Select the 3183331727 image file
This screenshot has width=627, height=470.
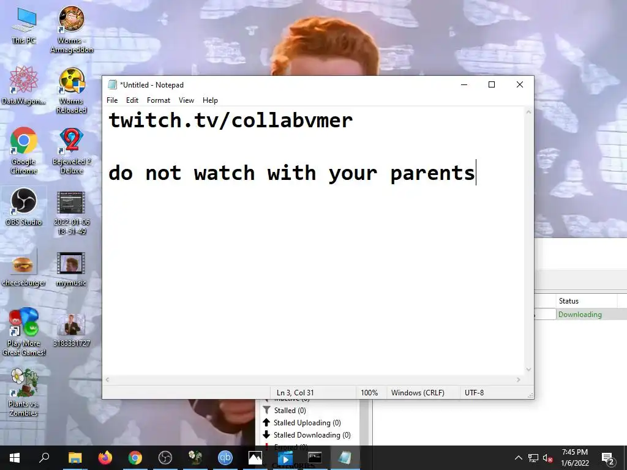point(72,330)
